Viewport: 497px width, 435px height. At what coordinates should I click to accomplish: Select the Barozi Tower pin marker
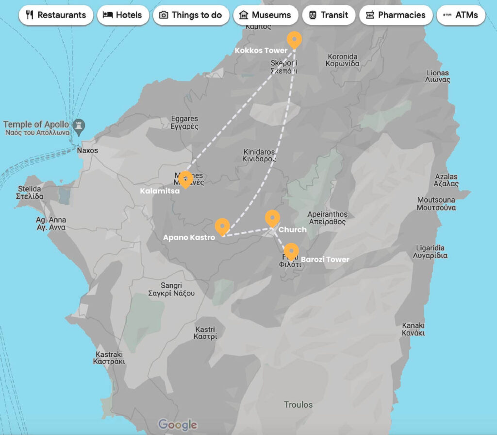pos(291,251)
